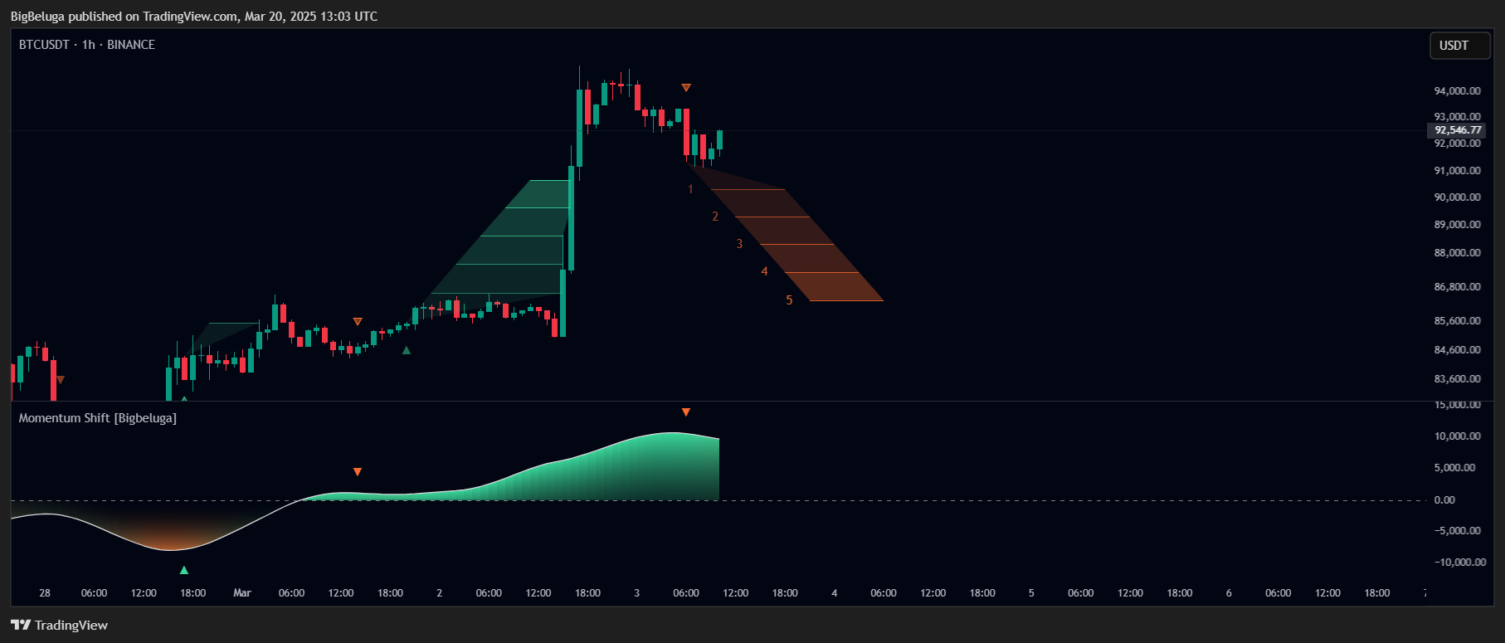The height and width of the screenshot is (643, 1505).
Task: Click the 4 date label on time axis
Action: [x=835, y=593]
